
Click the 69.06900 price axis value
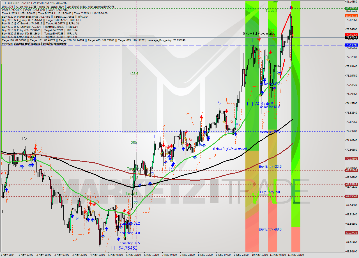click(x=351, y=177)
